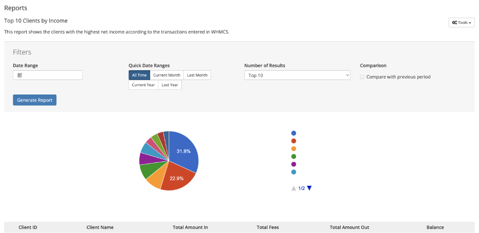The height and width of the screenshot is (233, 479).
Task: Click the red legend dot
Action: [x=294, y=141]
